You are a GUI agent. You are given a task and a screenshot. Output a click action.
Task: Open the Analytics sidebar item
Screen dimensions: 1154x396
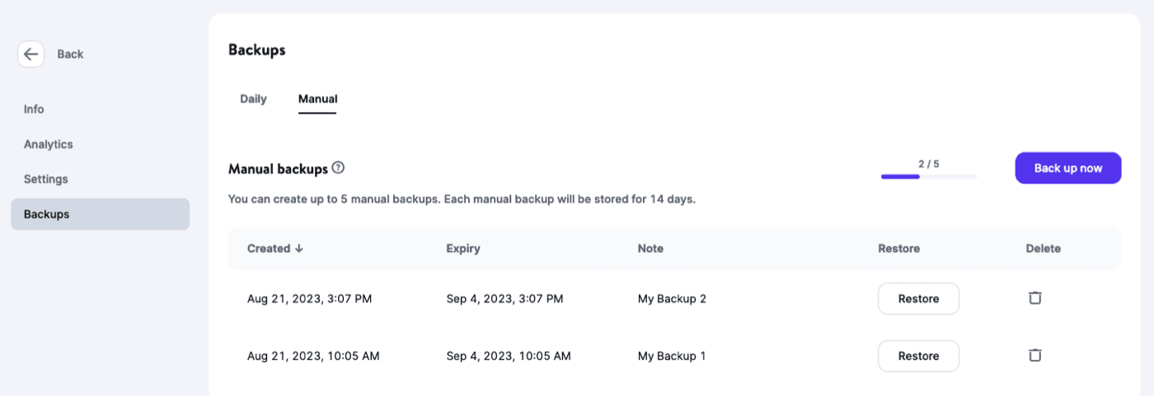click(48, 144)
